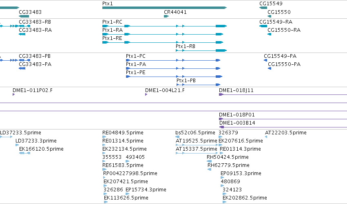Select the CG33483 gene bar
Image resolution: width=347 pixels, height=204 pixels.
[x=24, y=16]
